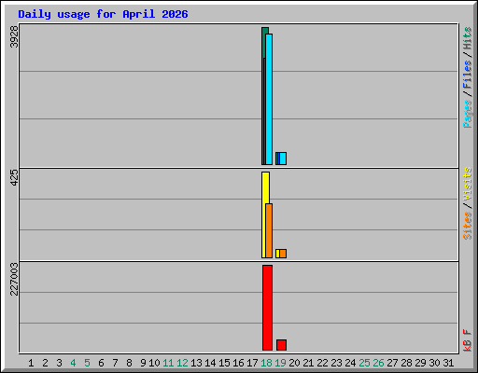Viewport: 478px width, 373px height.
Task: Click day 28 on the date axis
Action: [406, 363]
